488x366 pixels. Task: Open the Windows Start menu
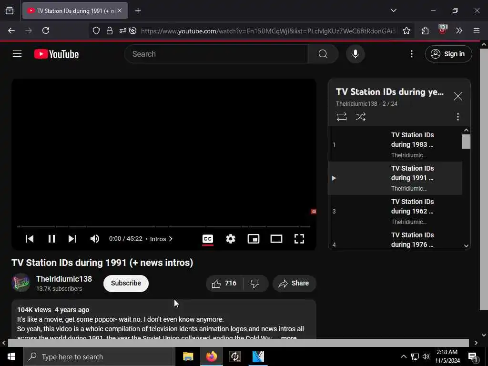(11, 356)
